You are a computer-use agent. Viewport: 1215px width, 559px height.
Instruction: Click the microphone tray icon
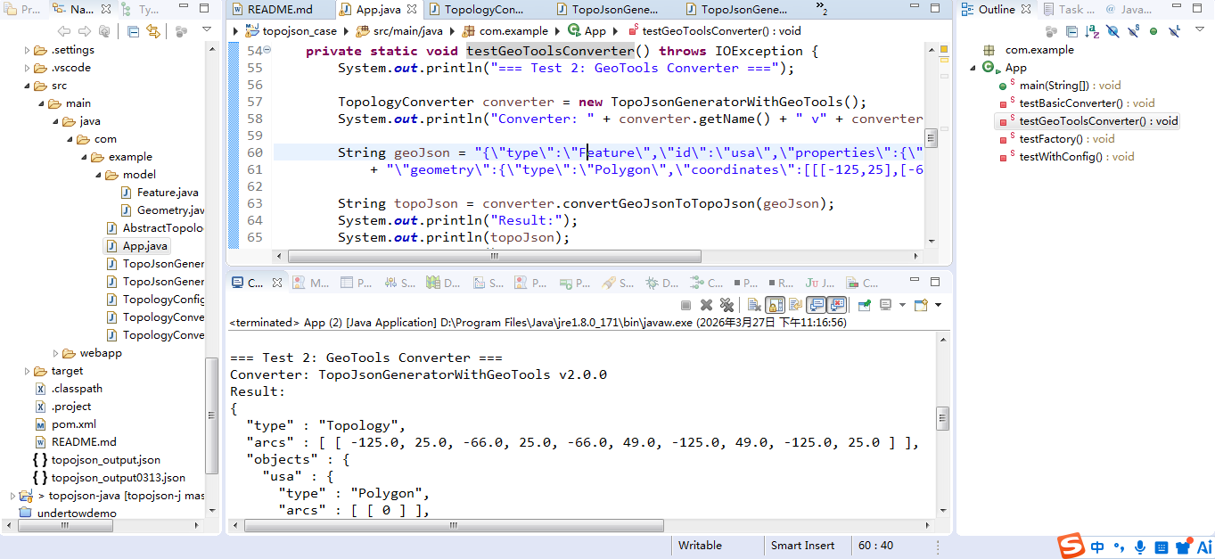1140,547
